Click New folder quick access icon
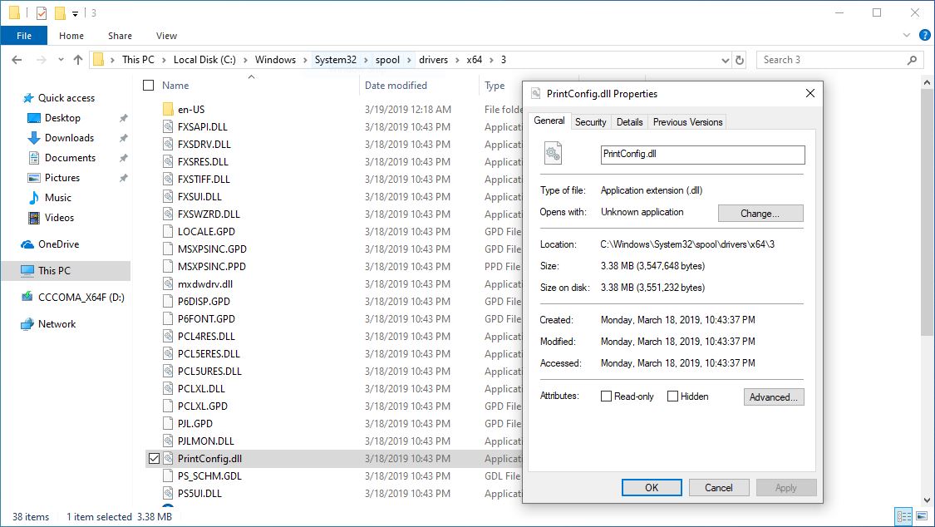The image size is (935, 527). pos(60,12)
